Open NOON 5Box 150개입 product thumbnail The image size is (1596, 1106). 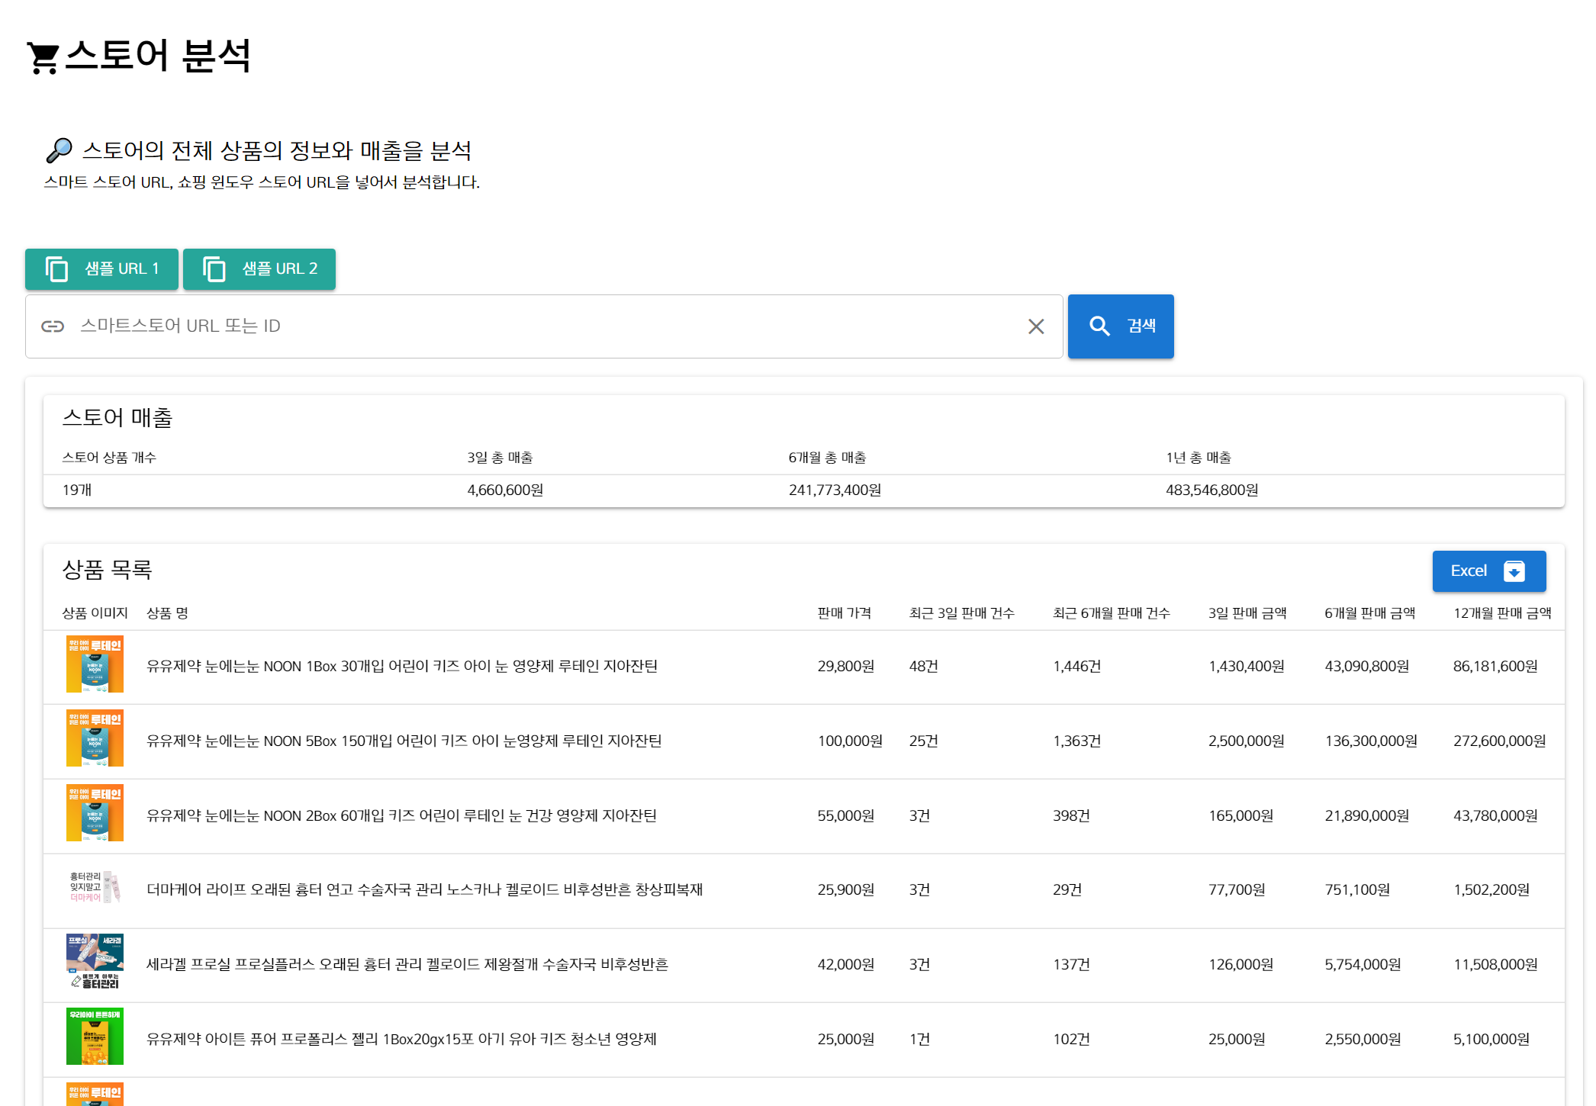pyautogui.click(x=95, y=738)
